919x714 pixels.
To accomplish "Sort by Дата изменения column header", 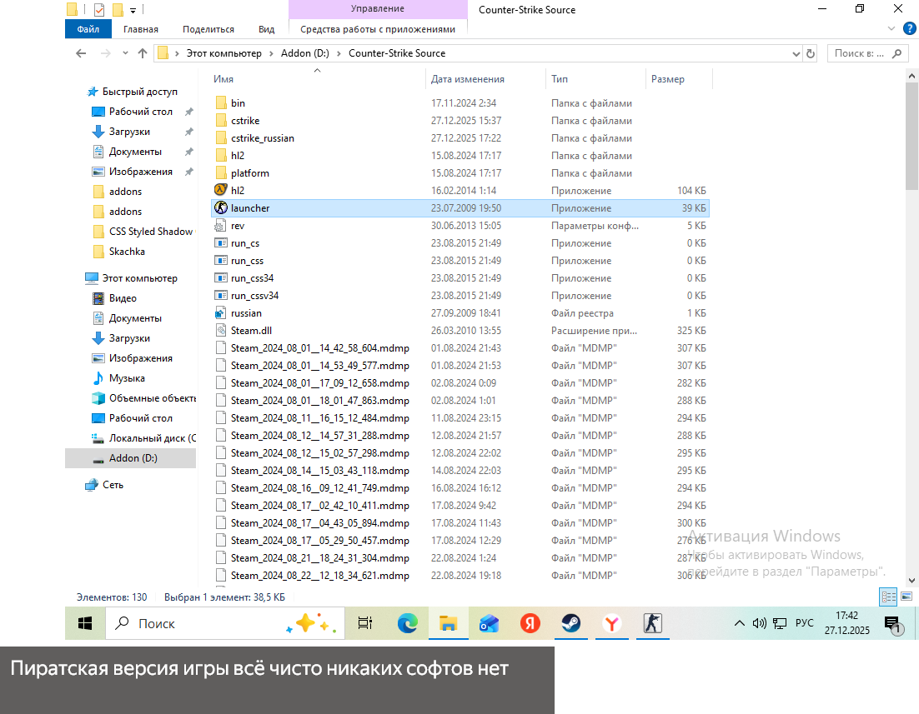I will [x=468, y=79].
